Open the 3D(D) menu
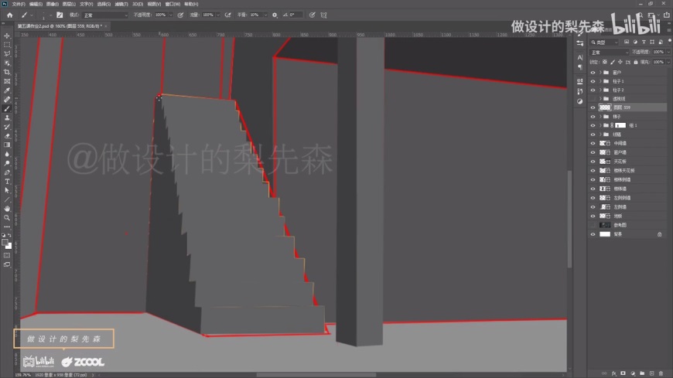 point(138,4)
